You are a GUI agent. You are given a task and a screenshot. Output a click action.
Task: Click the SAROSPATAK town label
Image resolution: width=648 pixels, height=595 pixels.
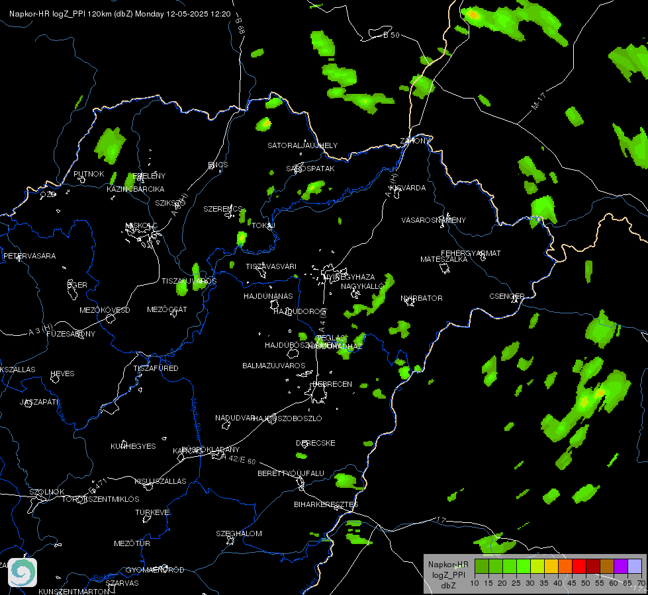[x=310, y=169]
